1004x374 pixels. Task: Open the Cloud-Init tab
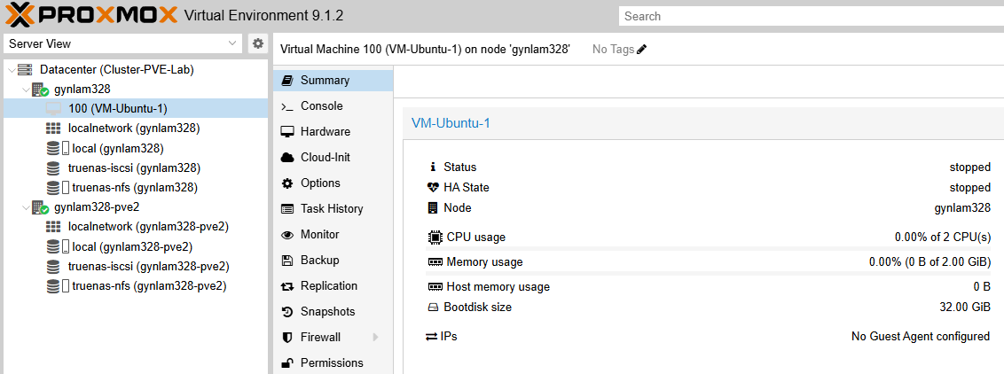click(333, 157)
